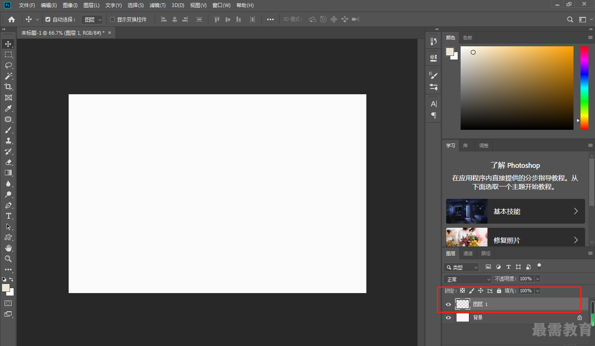Click the Home icon in options bar
This screenshot has width=595, height=346.
12,19
